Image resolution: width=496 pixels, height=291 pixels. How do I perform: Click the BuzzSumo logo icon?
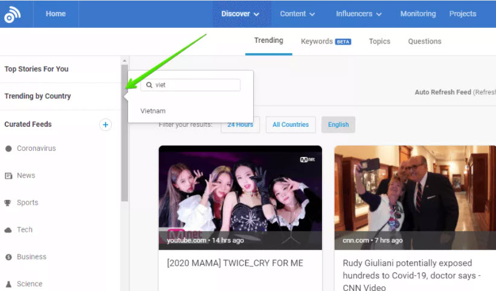point(12,14)
